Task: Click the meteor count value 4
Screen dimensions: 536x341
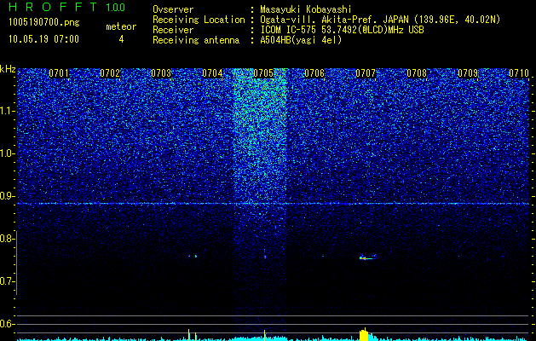Action: pyautogui.click(x=121, y=39)
